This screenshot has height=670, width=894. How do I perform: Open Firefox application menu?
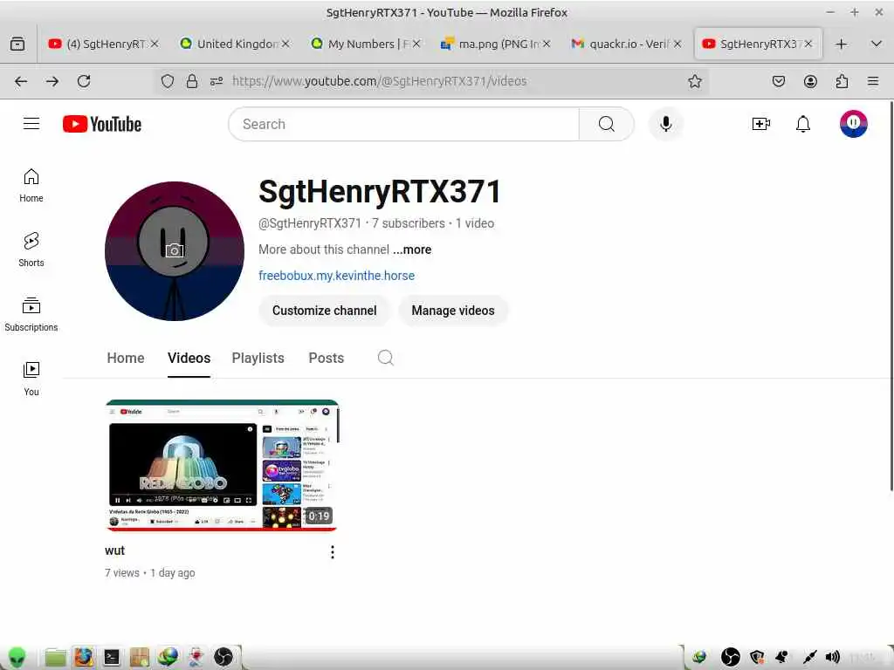(x=873, y=81)
